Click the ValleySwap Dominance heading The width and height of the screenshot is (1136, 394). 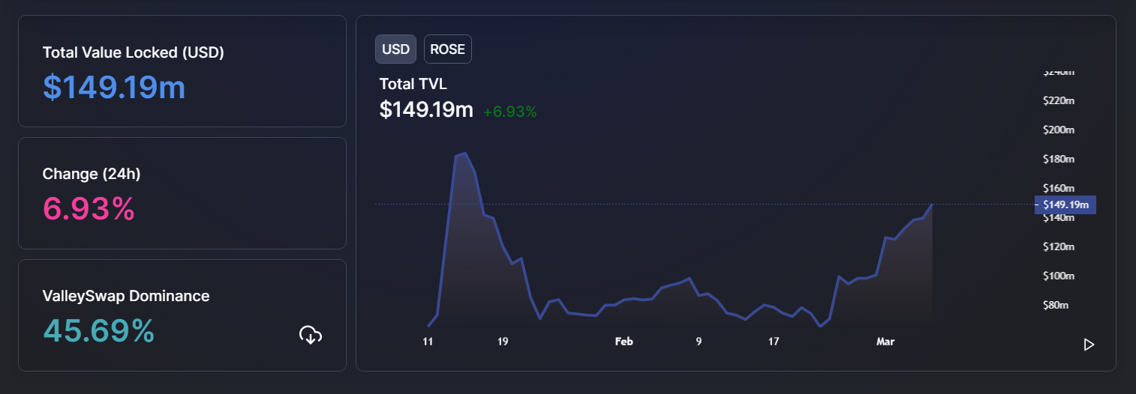point(126,296)
